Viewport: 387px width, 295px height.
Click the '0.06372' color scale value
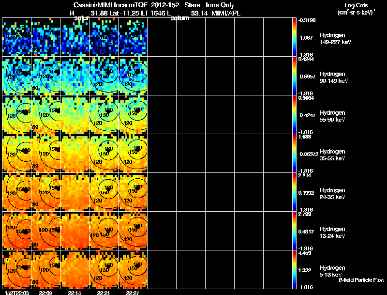pyautogui.click(x=309, y=154)
